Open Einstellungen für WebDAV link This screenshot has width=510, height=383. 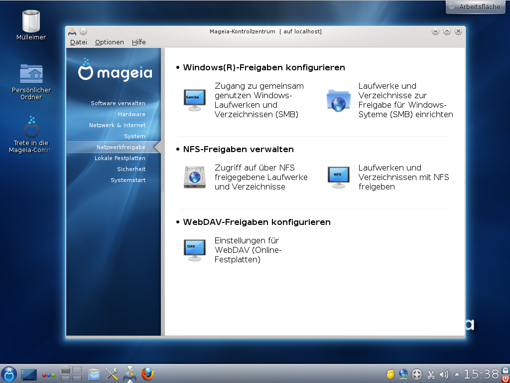pos(248,250)
